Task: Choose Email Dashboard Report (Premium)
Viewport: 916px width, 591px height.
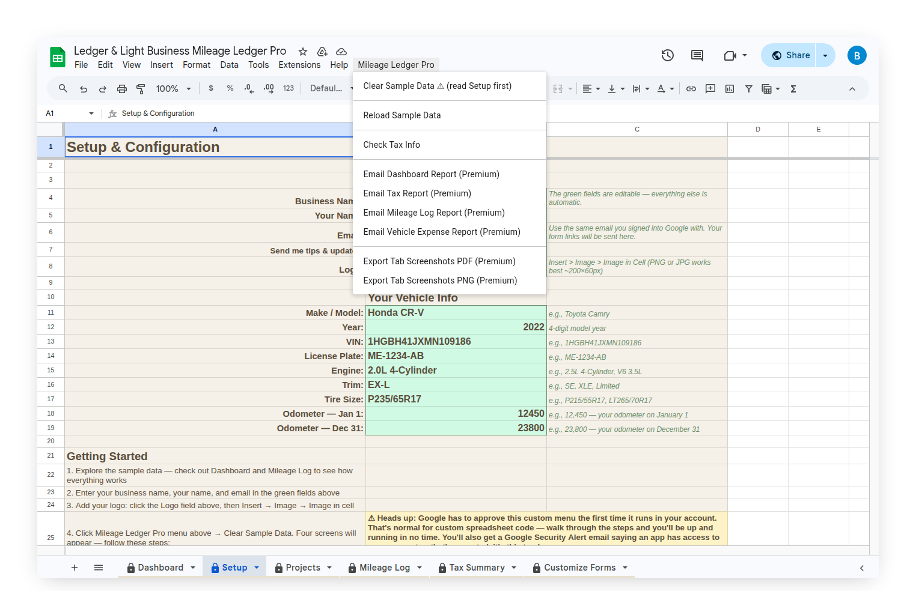Action: pos(450,174)
